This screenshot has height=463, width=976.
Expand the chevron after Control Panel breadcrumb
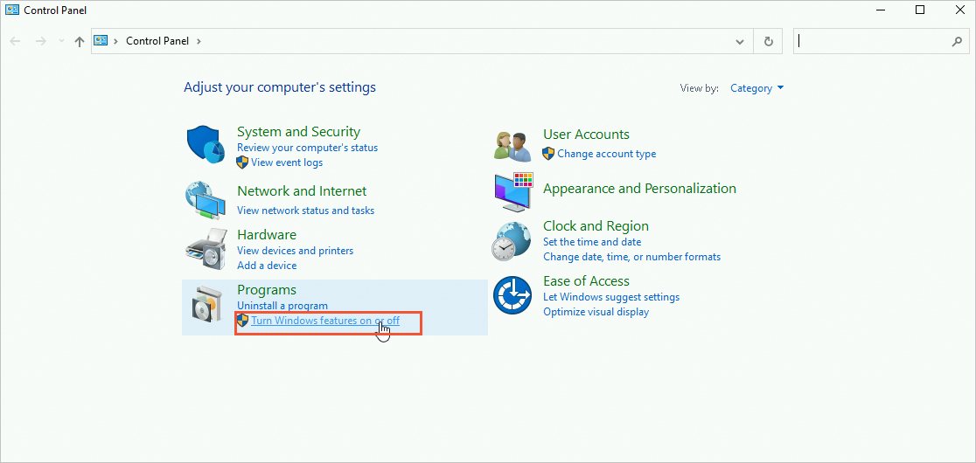coord(199,41)
